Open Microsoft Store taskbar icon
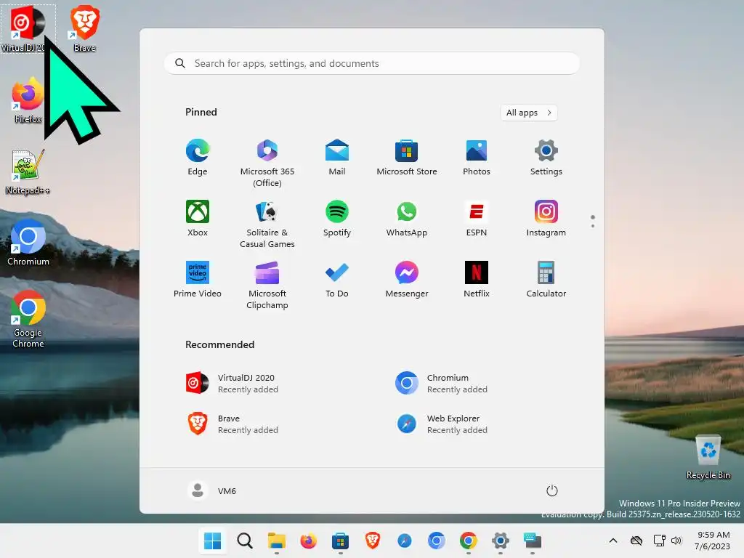Viewport: 744px width, 558px height. [340, 541]
